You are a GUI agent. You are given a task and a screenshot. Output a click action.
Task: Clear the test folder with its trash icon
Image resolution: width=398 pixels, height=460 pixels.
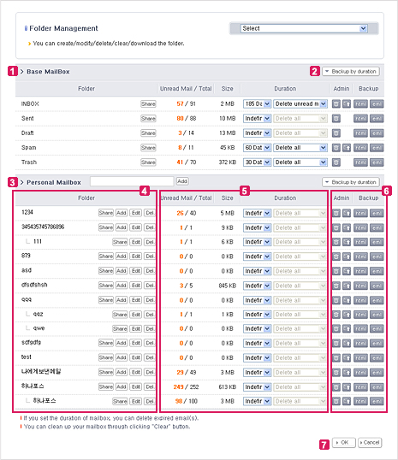click(x=336, y=358)
